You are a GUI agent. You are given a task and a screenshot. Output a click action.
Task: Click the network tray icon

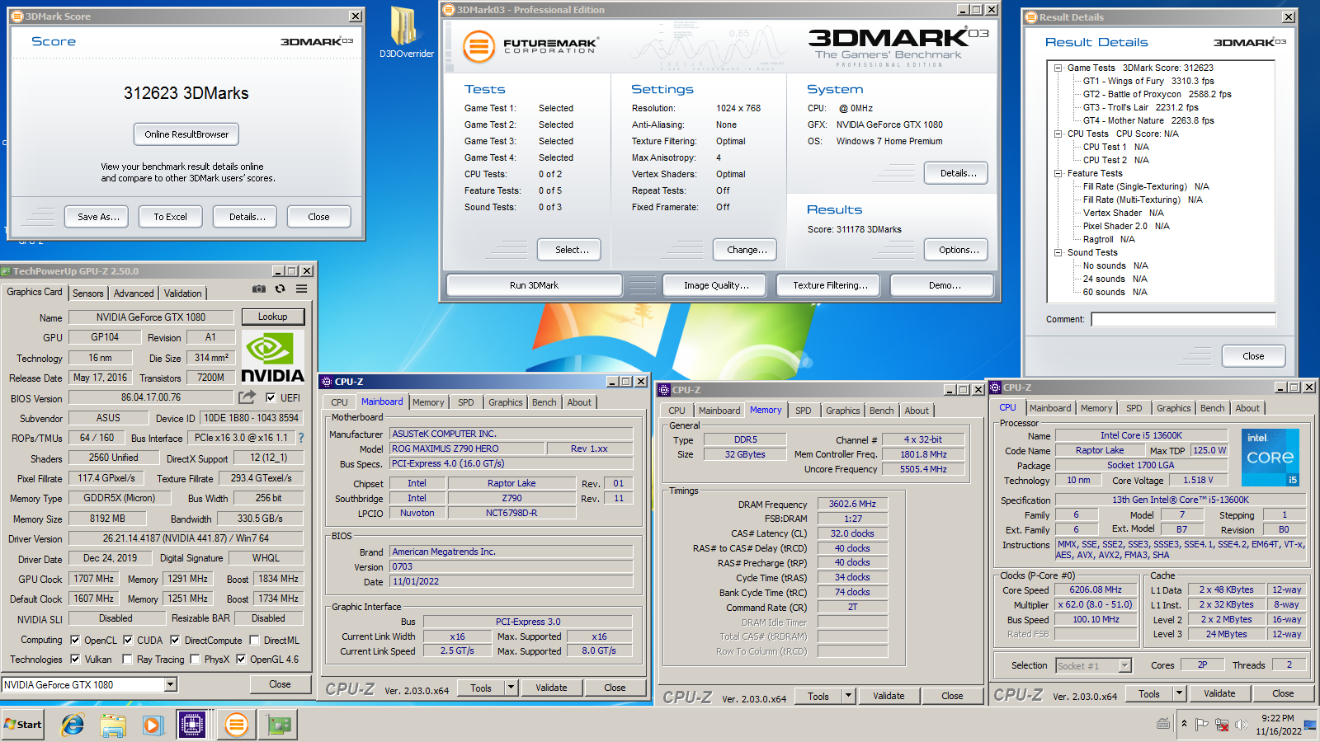[x=1222, y=725]
